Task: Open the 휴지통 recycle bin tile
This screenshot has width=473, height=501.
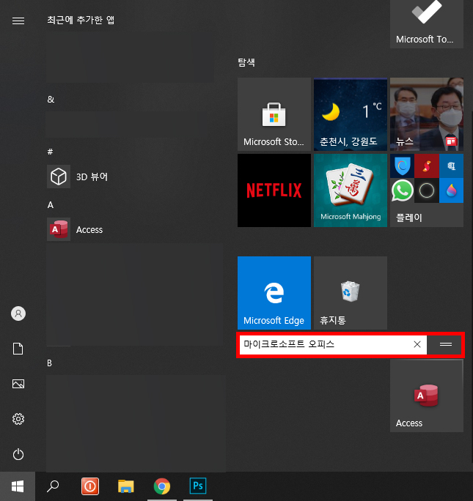Action: coord(351,293)
